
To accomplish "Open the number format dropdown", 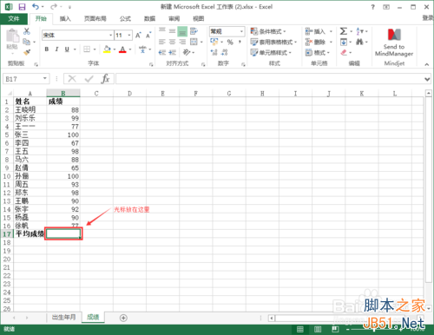I will click(241, 31).
